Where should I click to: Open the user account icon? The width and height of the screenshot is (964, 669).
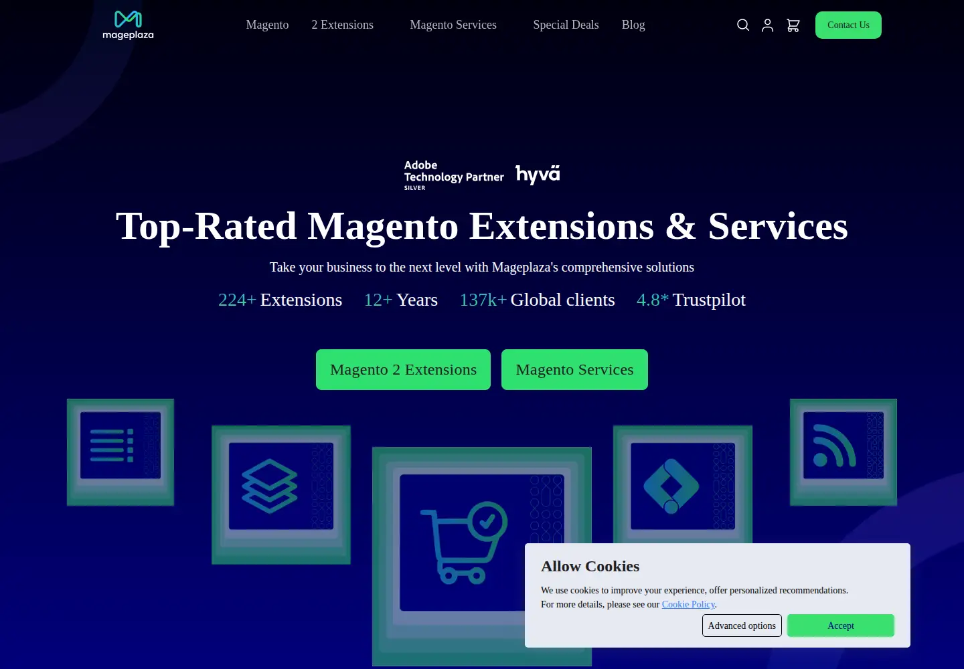coord(768,25)
